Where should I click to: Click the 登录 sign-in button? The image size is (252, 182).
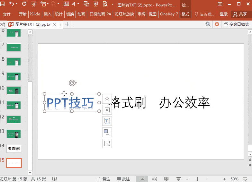[224, 14]
